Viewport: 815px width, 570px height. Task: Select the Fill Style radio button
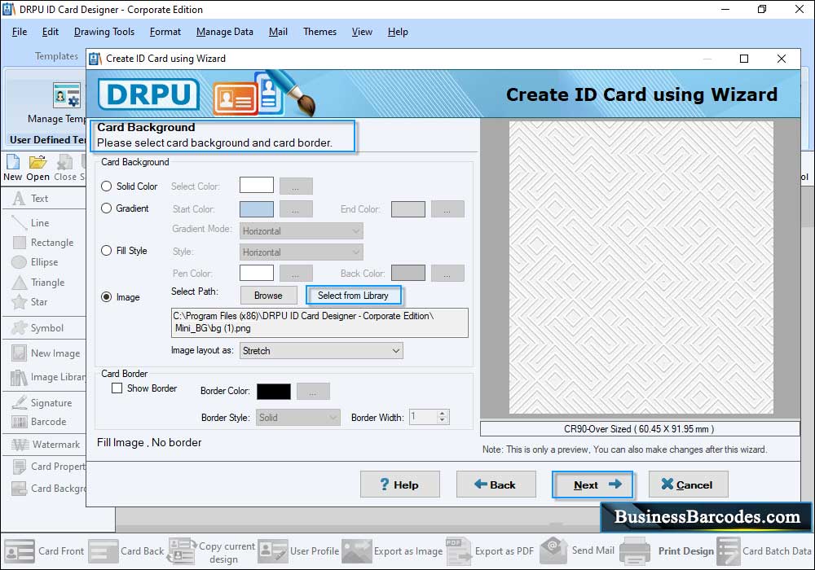pyautogui.click(x=107, y=251)
